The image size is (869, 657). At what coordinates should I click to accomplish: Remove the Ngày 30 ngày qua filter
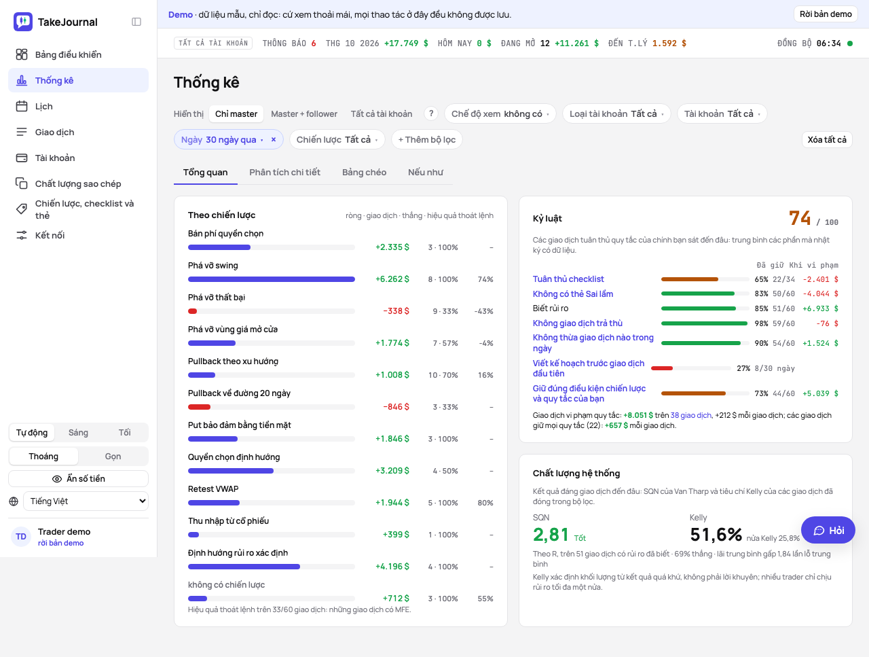coord(274,139)
